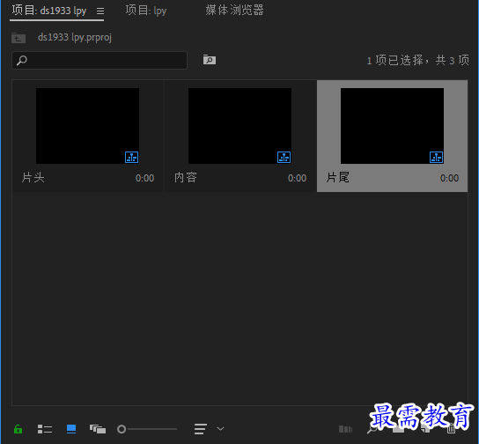Toggle the green project write-lock icon
Image resolution: width=479 pixels, height=444 pixels.
tap(18, 429)
